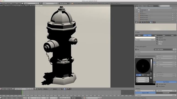Select the Point lamp type
This screenshot has width=177, height=99.
(139, 35)
